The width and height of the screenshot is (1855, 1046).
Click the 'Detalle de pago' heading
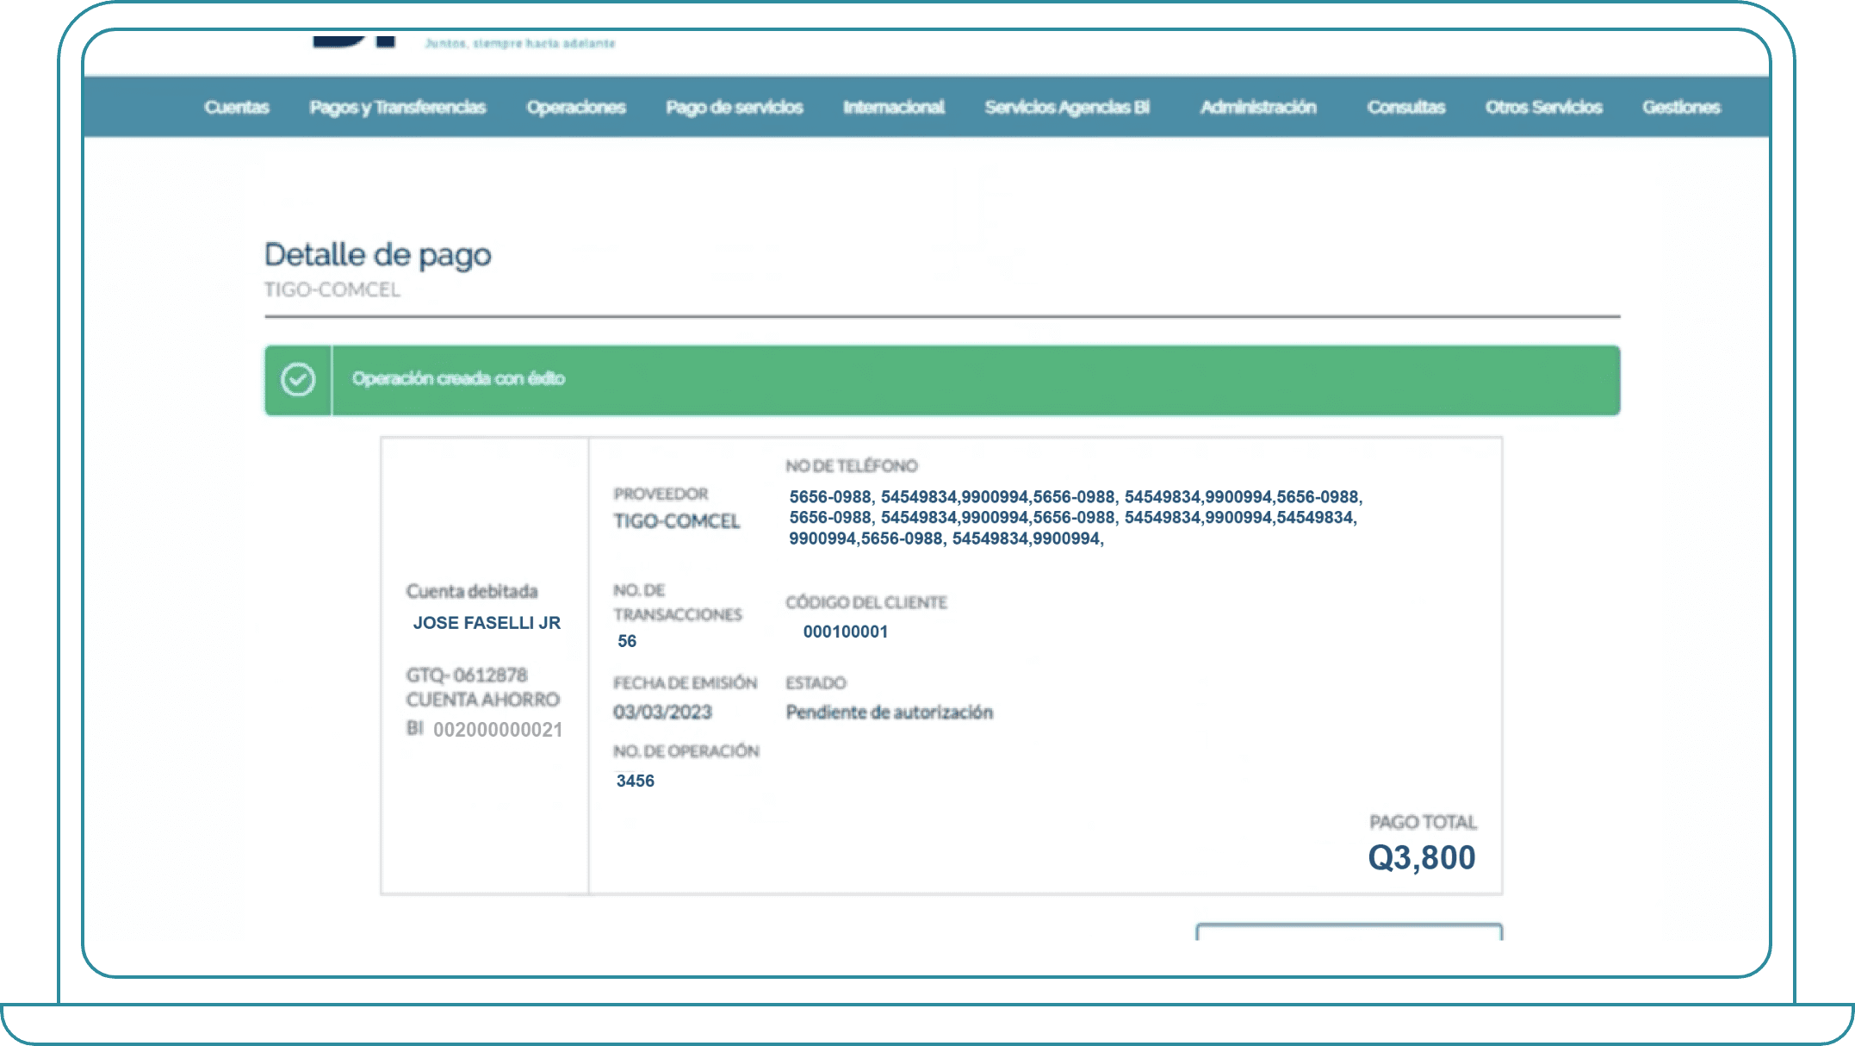point(378,254)
